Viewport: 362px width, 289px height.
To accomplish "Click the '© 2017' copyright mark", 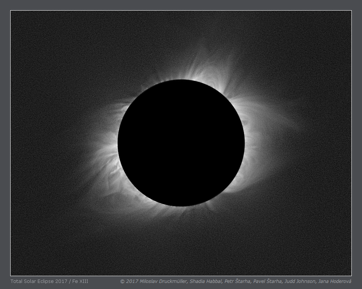I will [128, 281].
